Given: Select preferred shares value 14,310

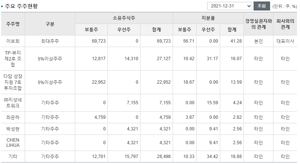Looking at the screenshot, I should point(131,59).
